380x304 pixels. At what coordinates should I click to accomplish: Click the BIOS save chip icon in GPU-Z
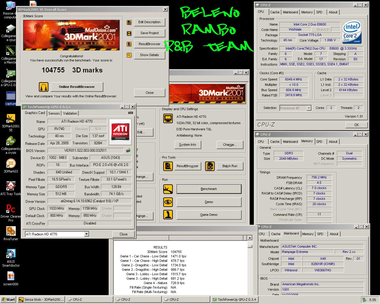coord(128,151)
